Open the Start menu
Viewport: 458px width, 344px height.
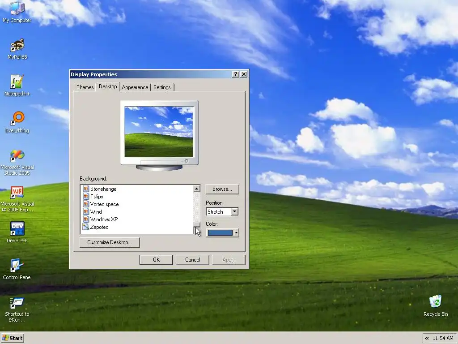pos(12,338)
